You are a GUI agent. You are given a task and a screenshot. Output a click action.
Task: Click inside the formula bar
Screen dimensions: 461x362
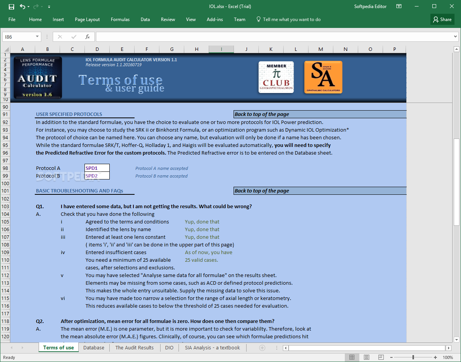[x=274, y=37]
